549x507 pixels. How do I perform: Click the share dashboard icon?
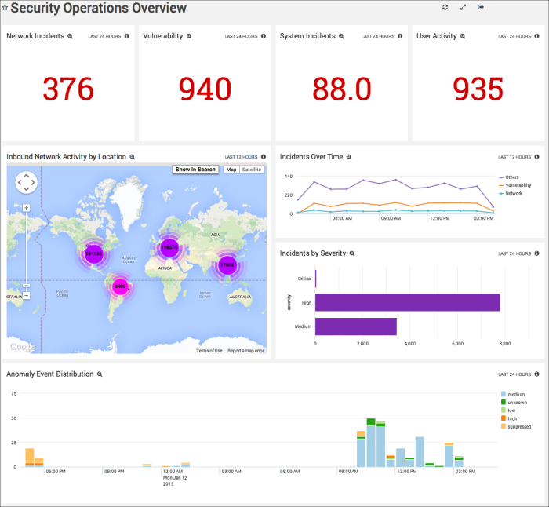[x=481, y=7]
